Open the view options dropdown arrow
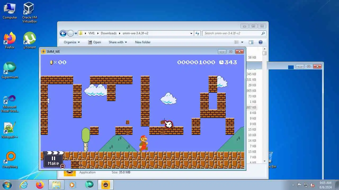Viewport: 339px width, 190px height. point(242,42)
